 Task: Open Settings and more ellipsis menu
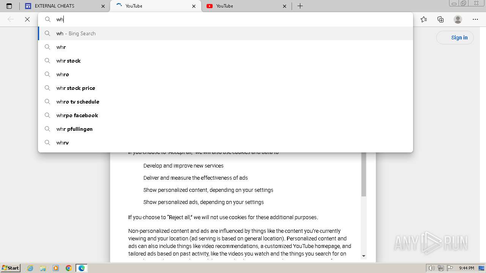click(475, 19)
